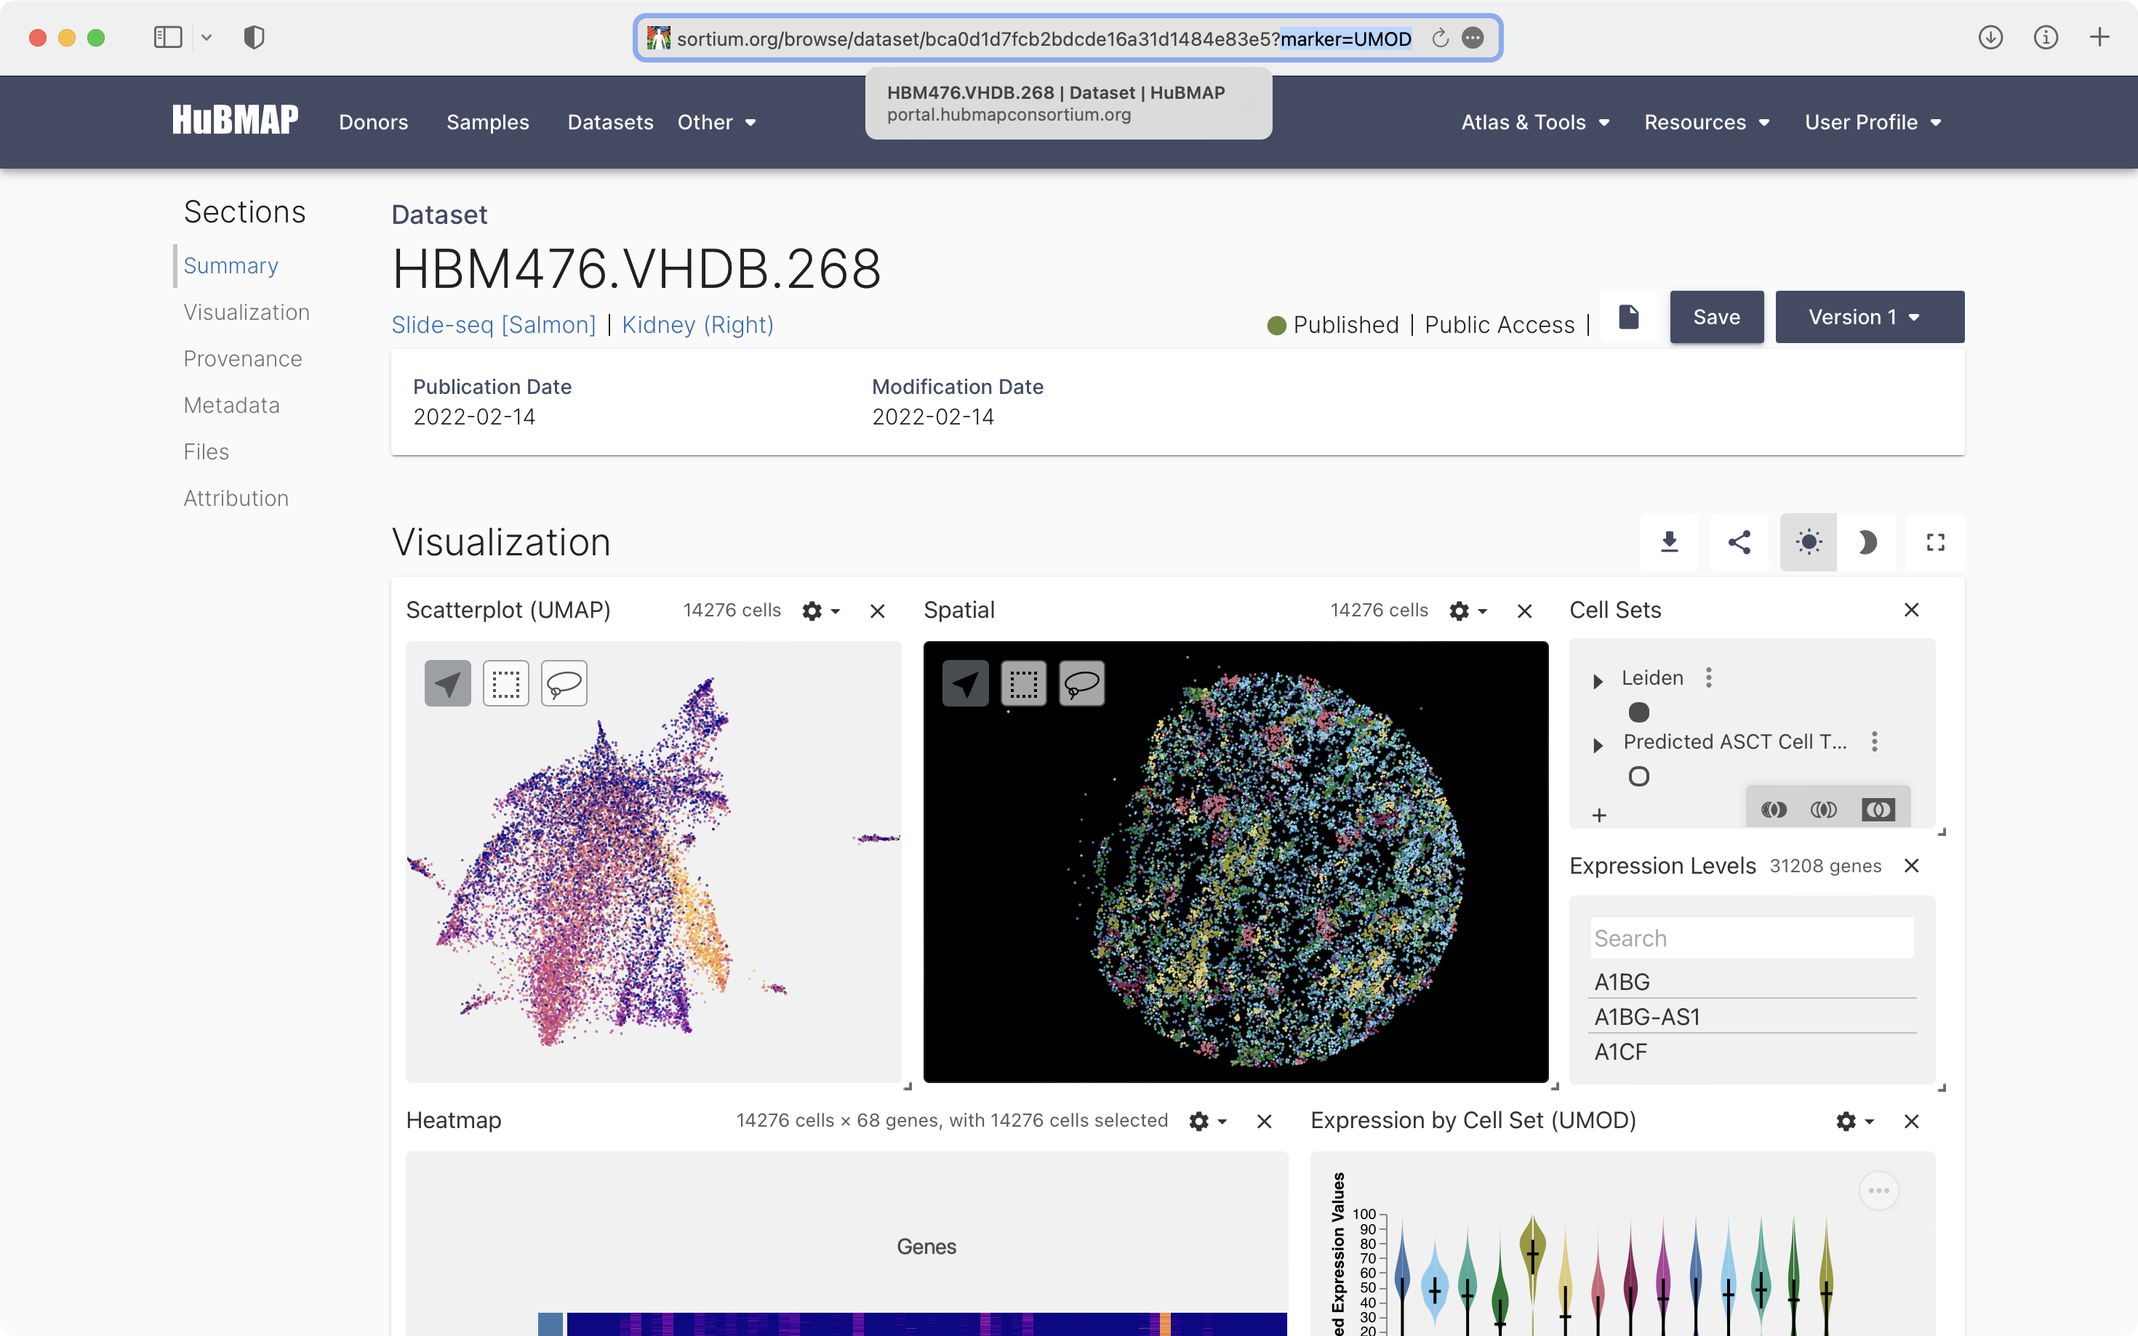Expand the Predicted ASCT Cell Type tree
2138x1336 pixels.
(1598, 746)
